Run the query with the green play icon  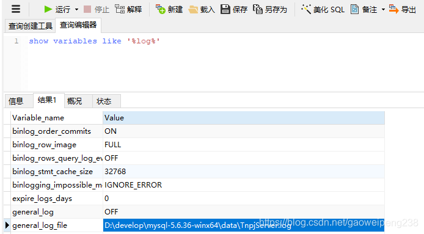48,9
